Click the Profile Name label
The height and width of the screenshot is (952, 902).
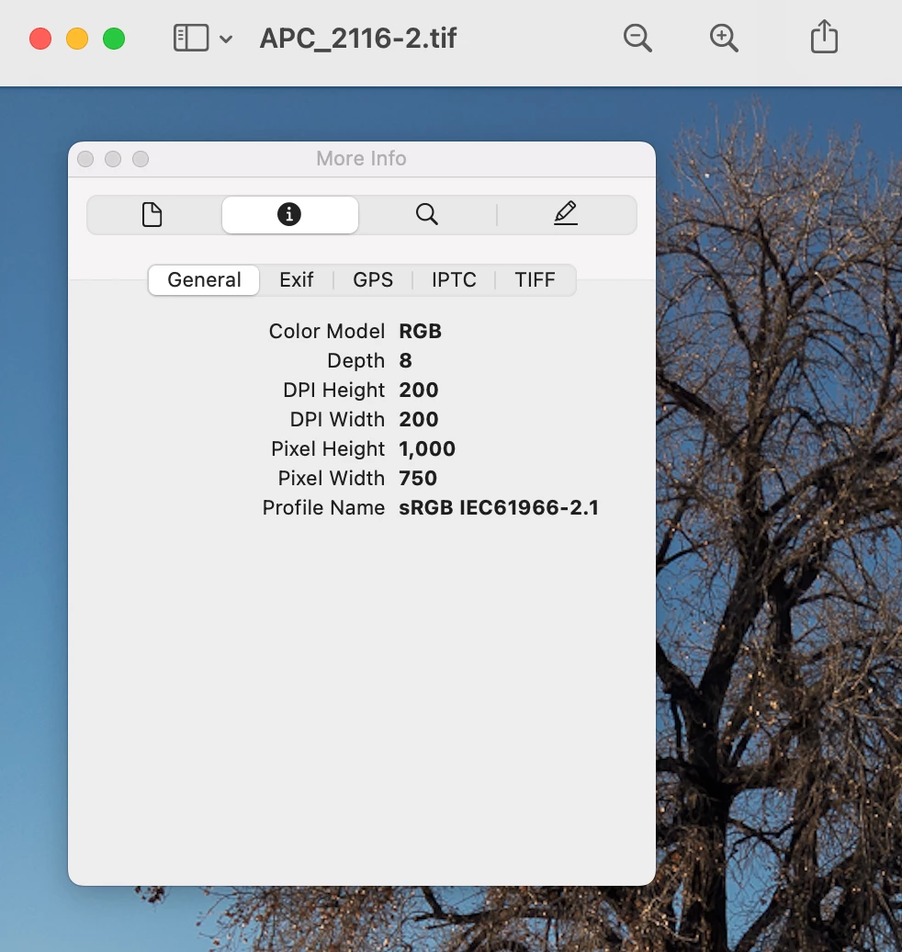point(323,507)
